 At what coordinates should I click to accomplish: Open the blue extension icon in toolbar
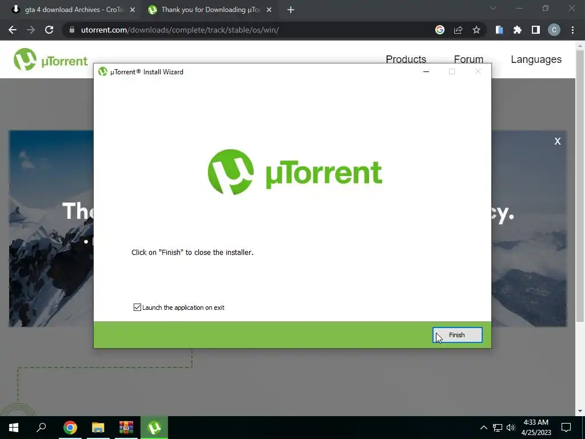[499, 30]
